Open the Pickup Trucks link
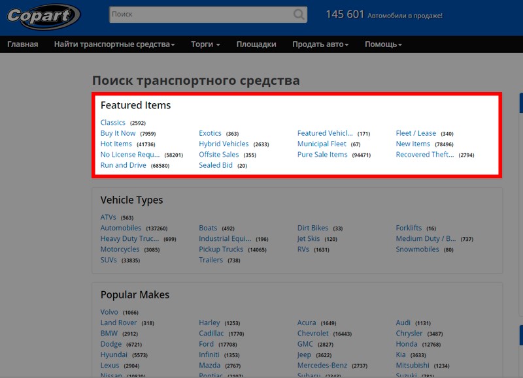The height and width of the screenshot is (378, 523). pos(221,249)
